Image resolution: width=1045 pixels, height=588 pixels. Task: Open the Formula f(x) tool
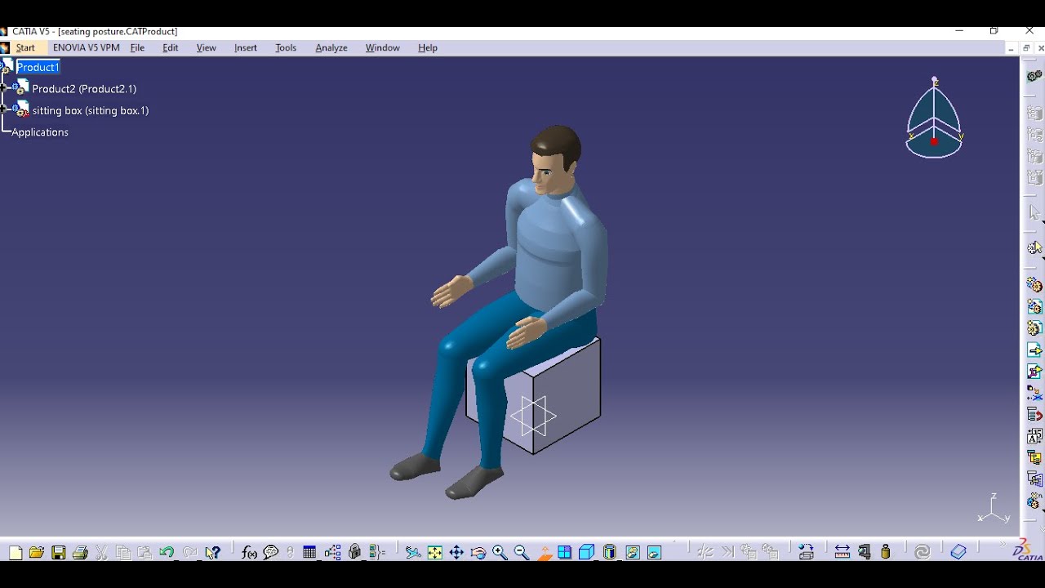(250, 553)
